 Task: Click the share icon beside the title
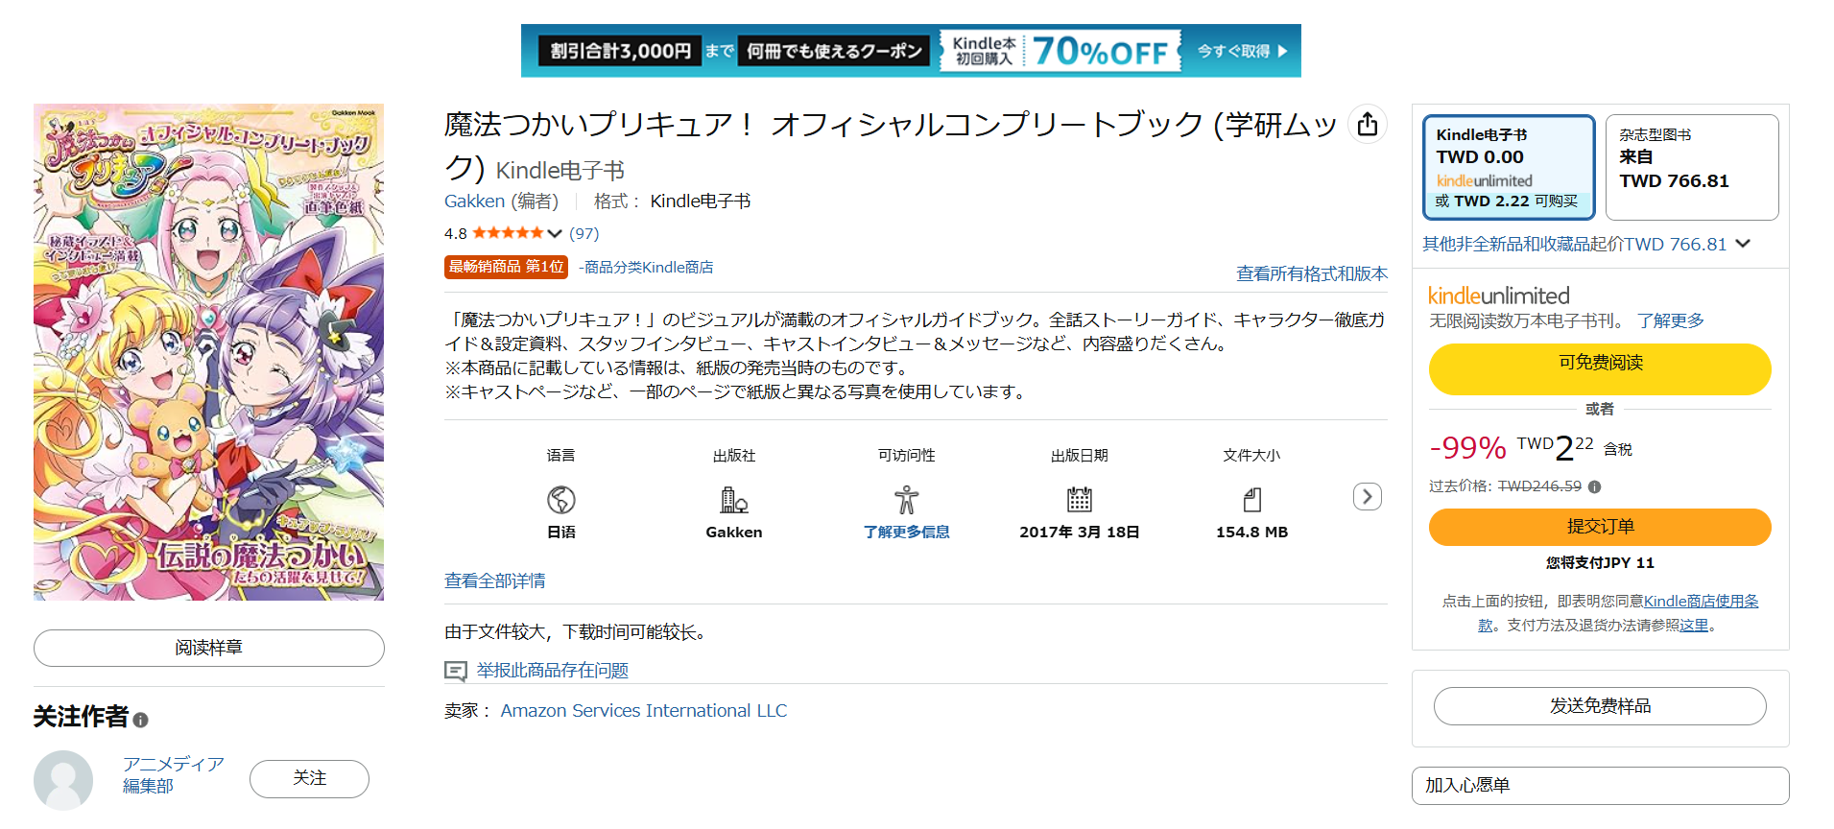1368,124
